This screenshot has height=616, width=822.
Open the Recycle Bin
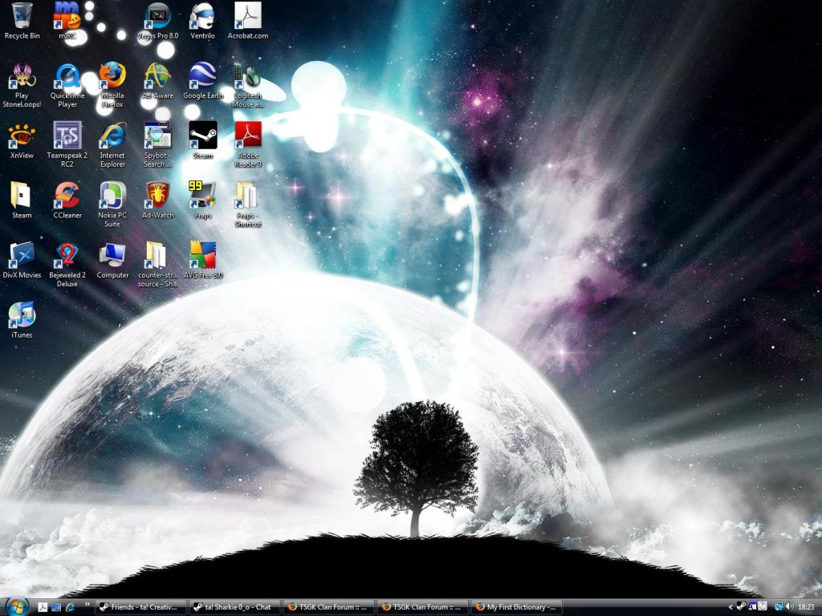pos(22,16)
